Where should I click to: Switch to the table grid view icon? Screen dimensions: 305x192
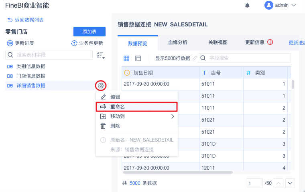point(126,58)
